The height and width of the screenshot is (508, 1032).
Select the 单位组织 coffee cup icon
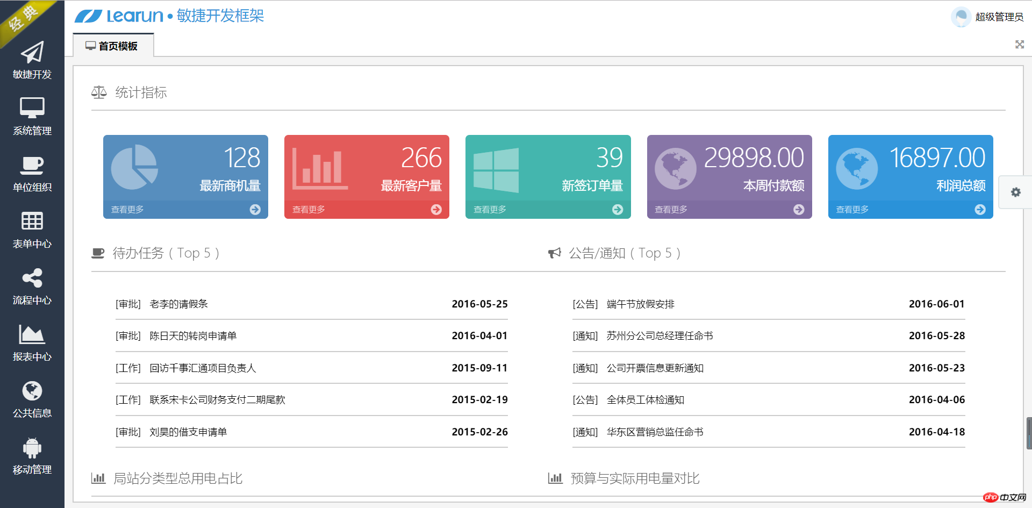click(x=32, y=165)
